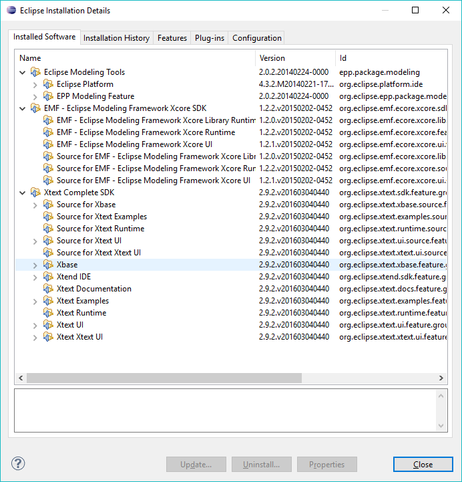Click the icon beside Xtext Runtime
Image resolution: width=462 pixels, height=482 pixels.
[48, 313]
